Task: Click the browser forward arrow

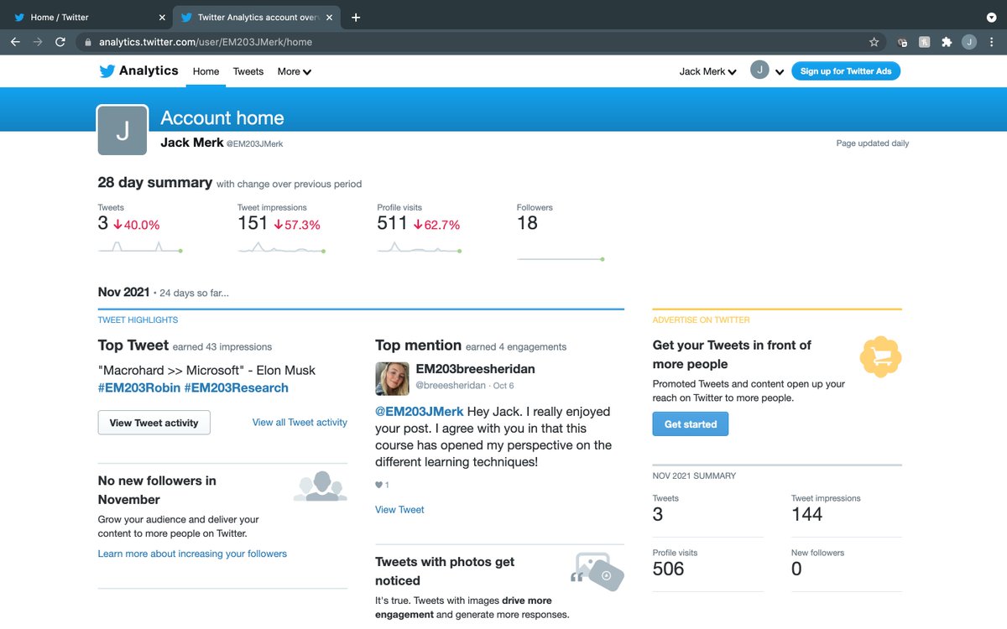Action: [38, 42]
